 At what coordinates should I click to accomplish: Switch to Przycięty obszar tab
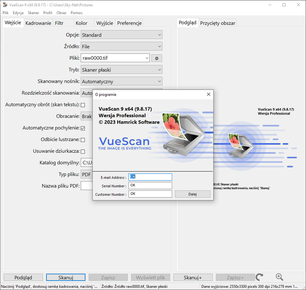click(x=218, y=23)
